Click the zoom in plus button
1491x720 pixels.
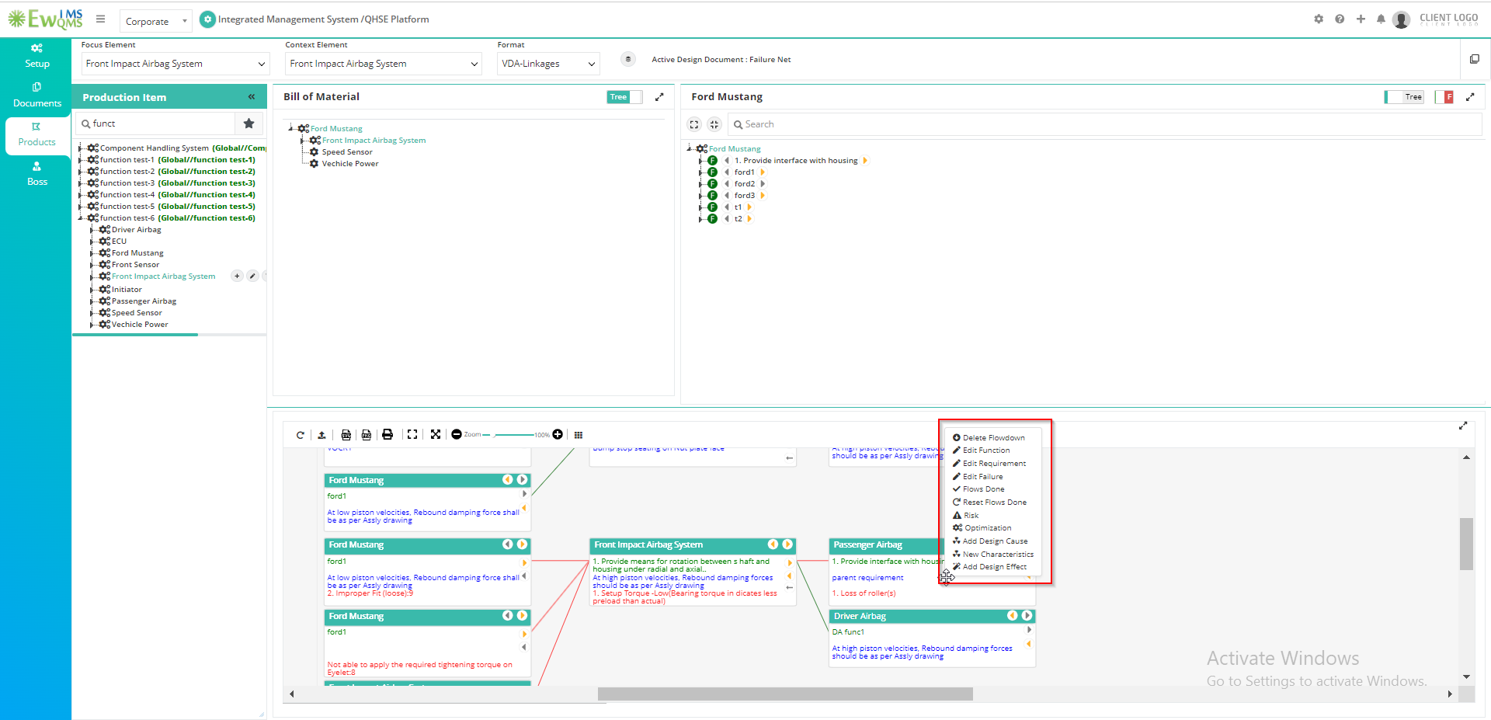pos(558,434)
